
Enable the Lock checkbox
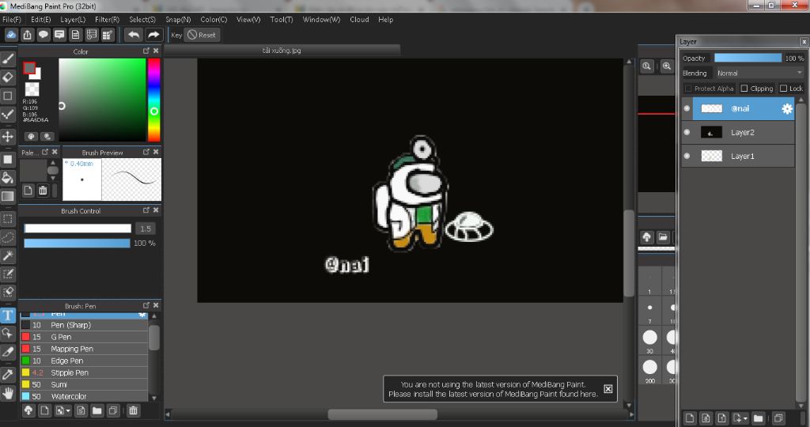[783, 89]
